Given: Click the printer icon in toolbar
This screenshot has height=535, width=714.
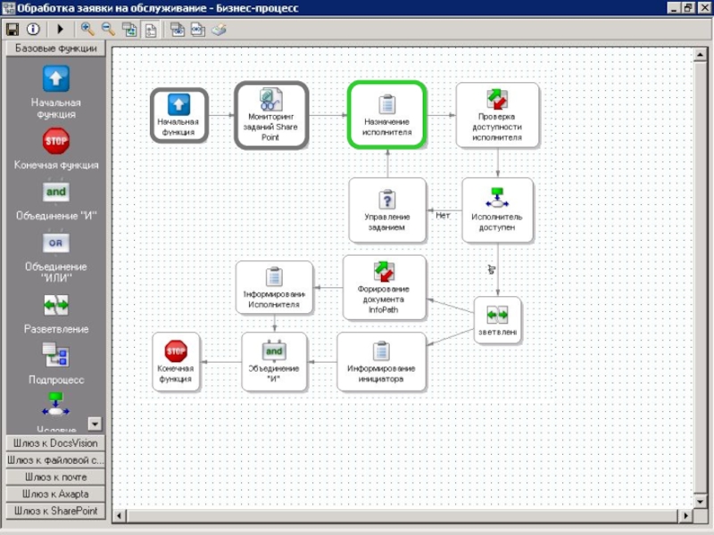Looking at the screenshot, I should (219, 29).
